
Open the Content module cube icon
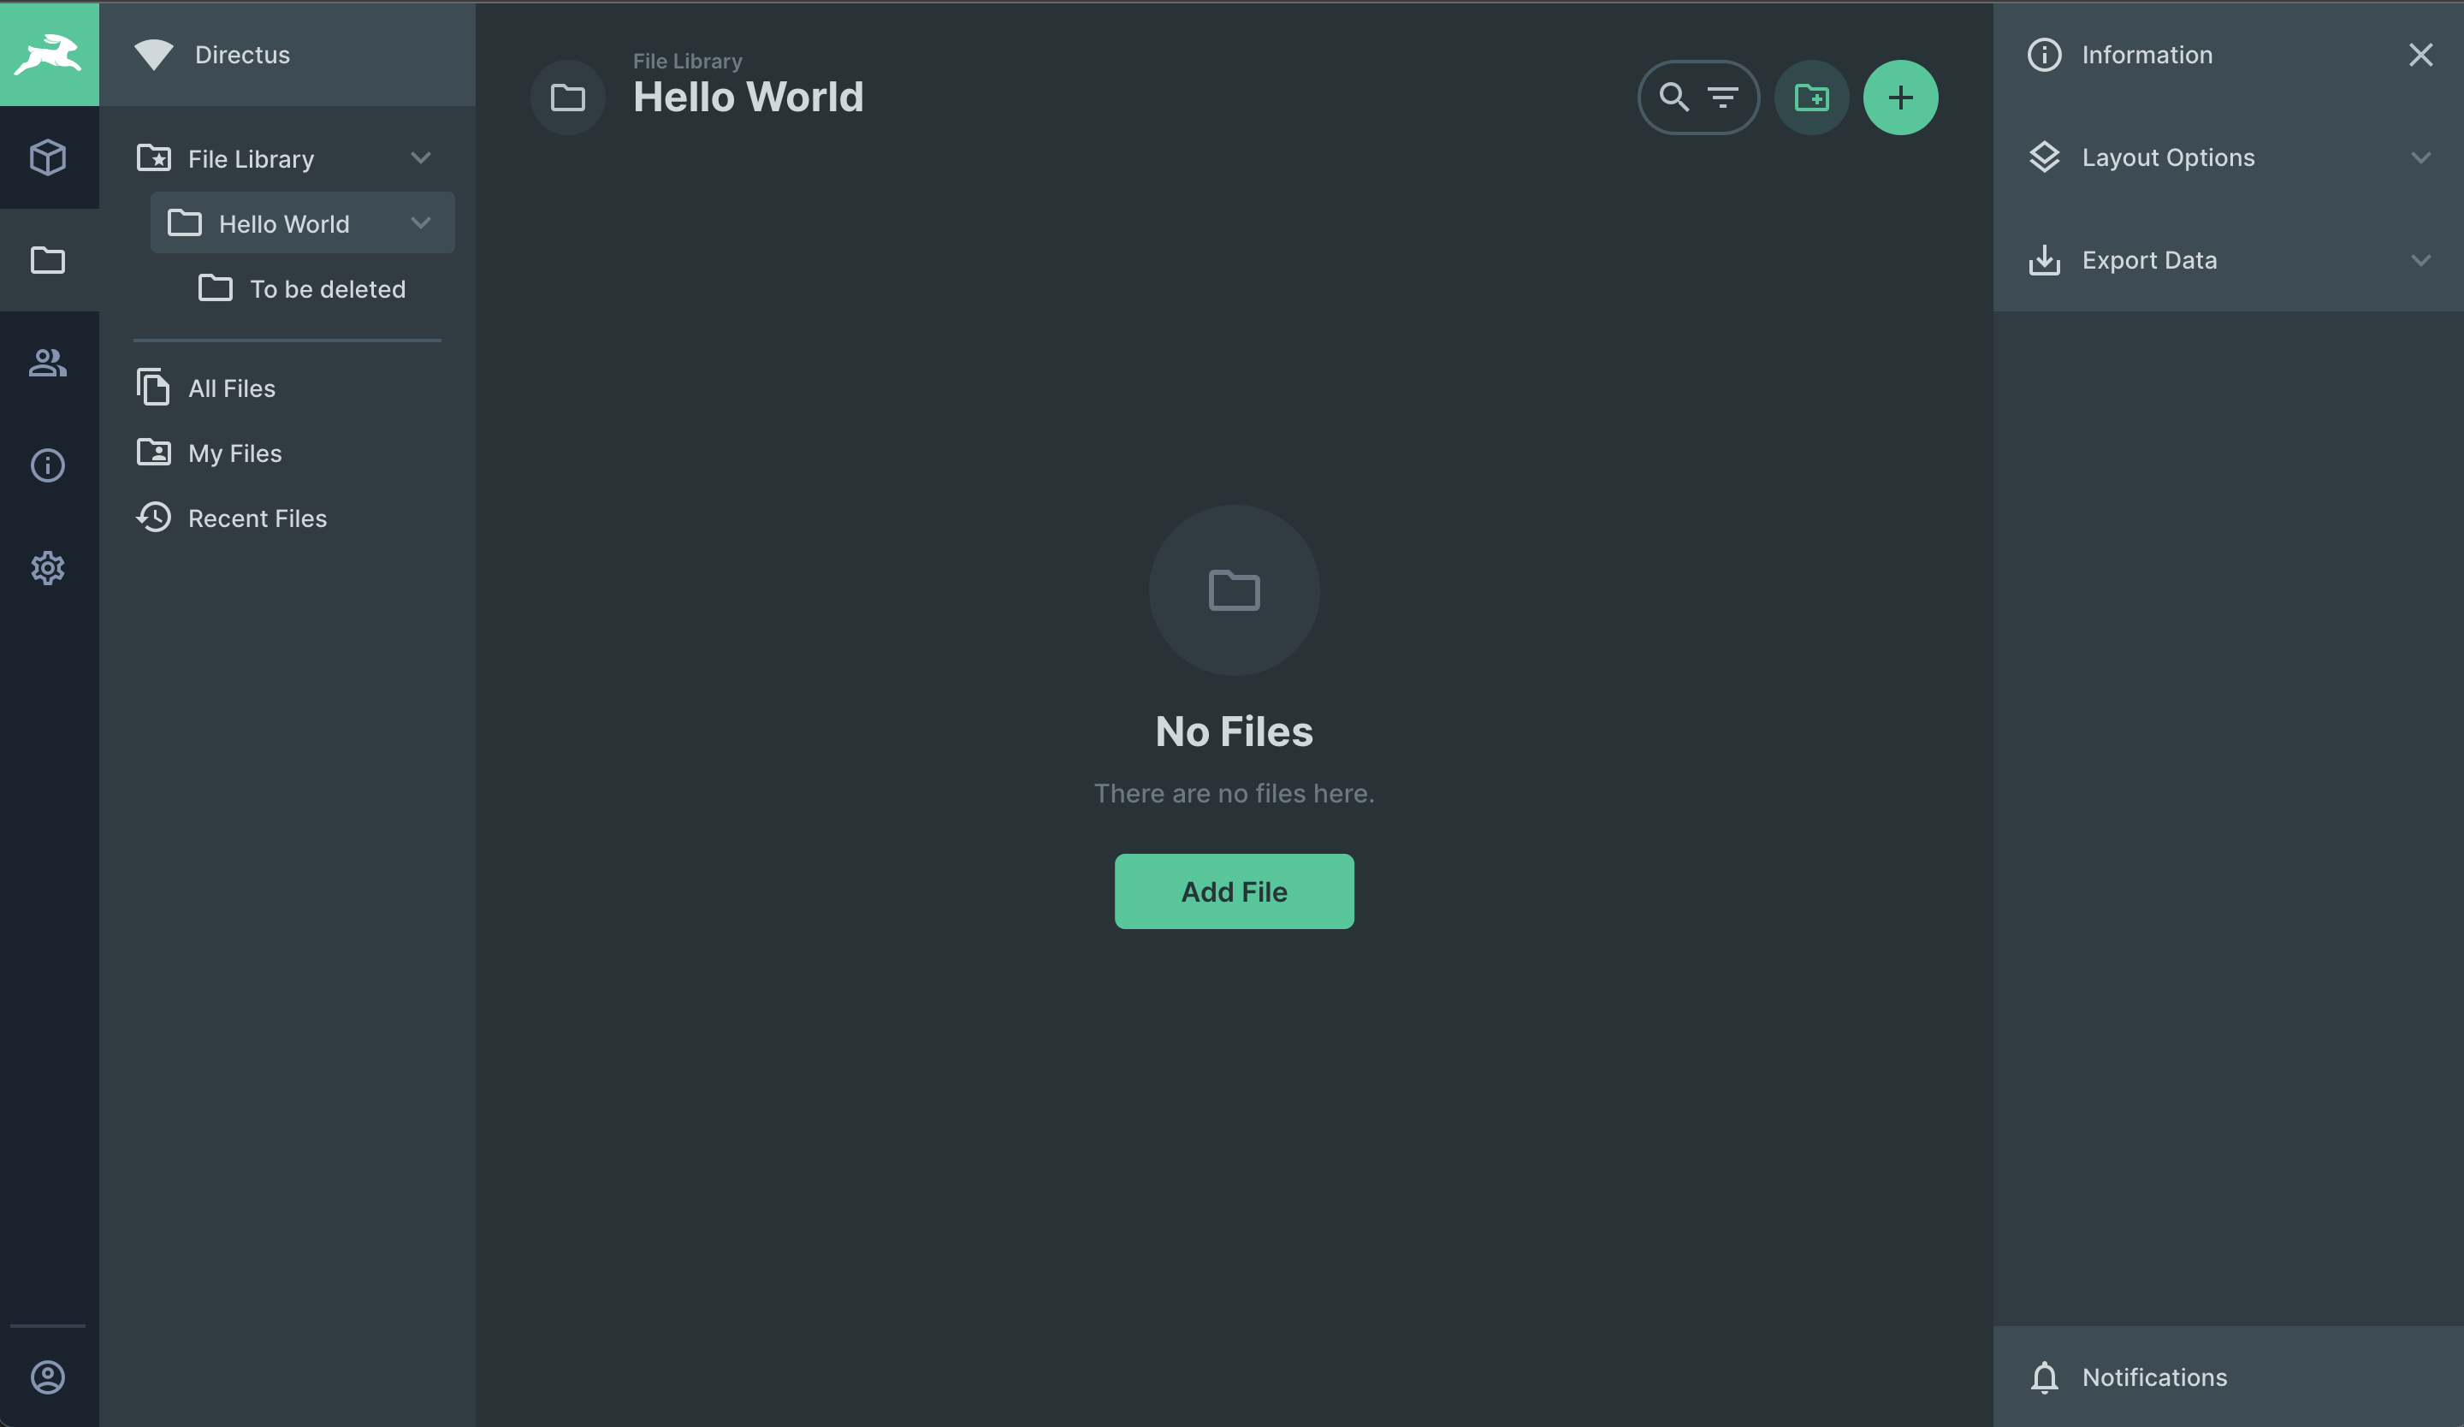point(48,157)
